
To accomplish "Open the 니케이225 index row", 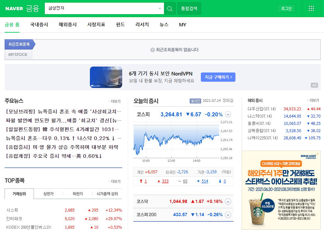I will coord(284,138).
